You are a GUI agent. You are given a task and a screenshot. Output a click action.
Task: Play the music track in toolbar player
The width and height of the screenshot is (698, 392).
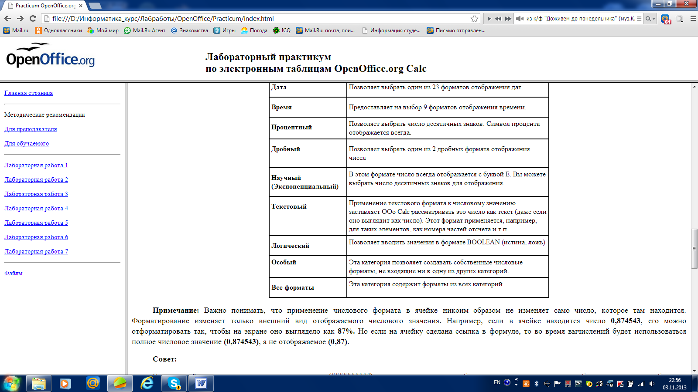pos(489,19)
